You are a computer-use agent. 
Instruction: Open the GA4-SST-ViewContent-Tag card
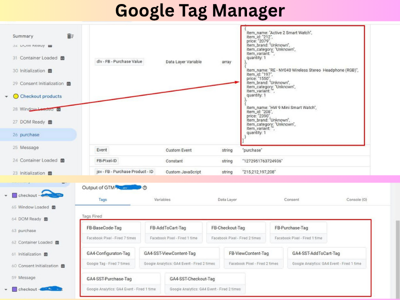(x=179, y=258)
